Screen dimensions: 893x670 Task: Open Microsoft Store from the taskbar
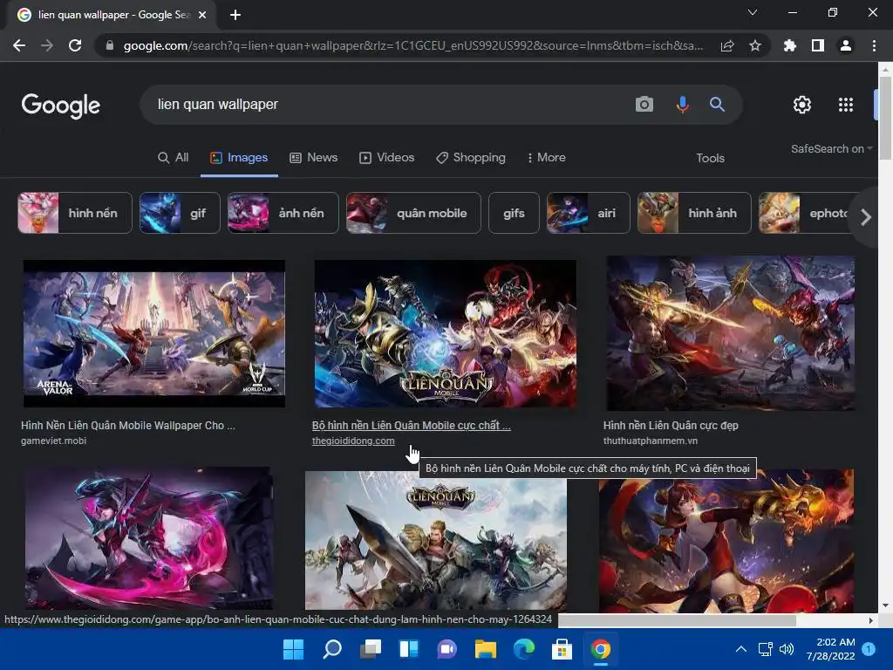562,649
